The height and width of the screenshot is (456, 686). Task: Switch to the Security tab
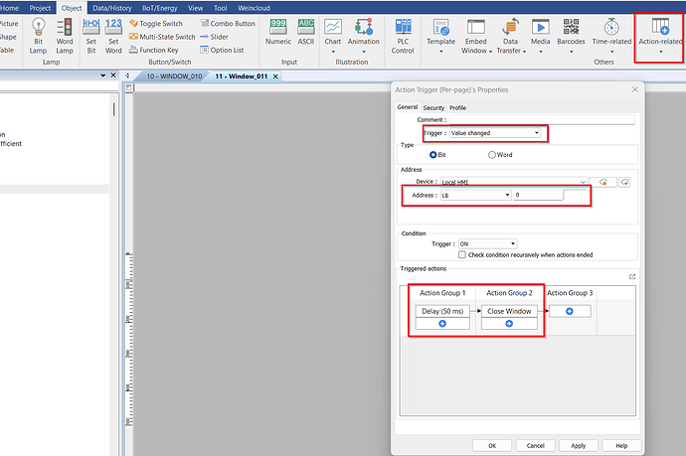433,107
